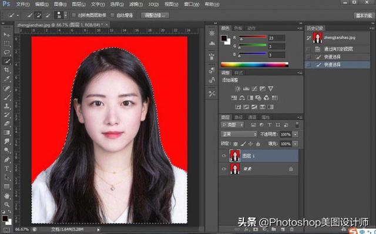376x234 pixels.
Task: Open the brush size picker dropdown
Action: tap(65, 15)
